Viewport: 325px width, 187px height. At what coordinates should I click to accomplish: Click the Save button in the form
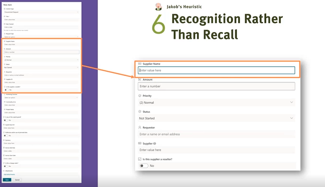coord(7,180)
